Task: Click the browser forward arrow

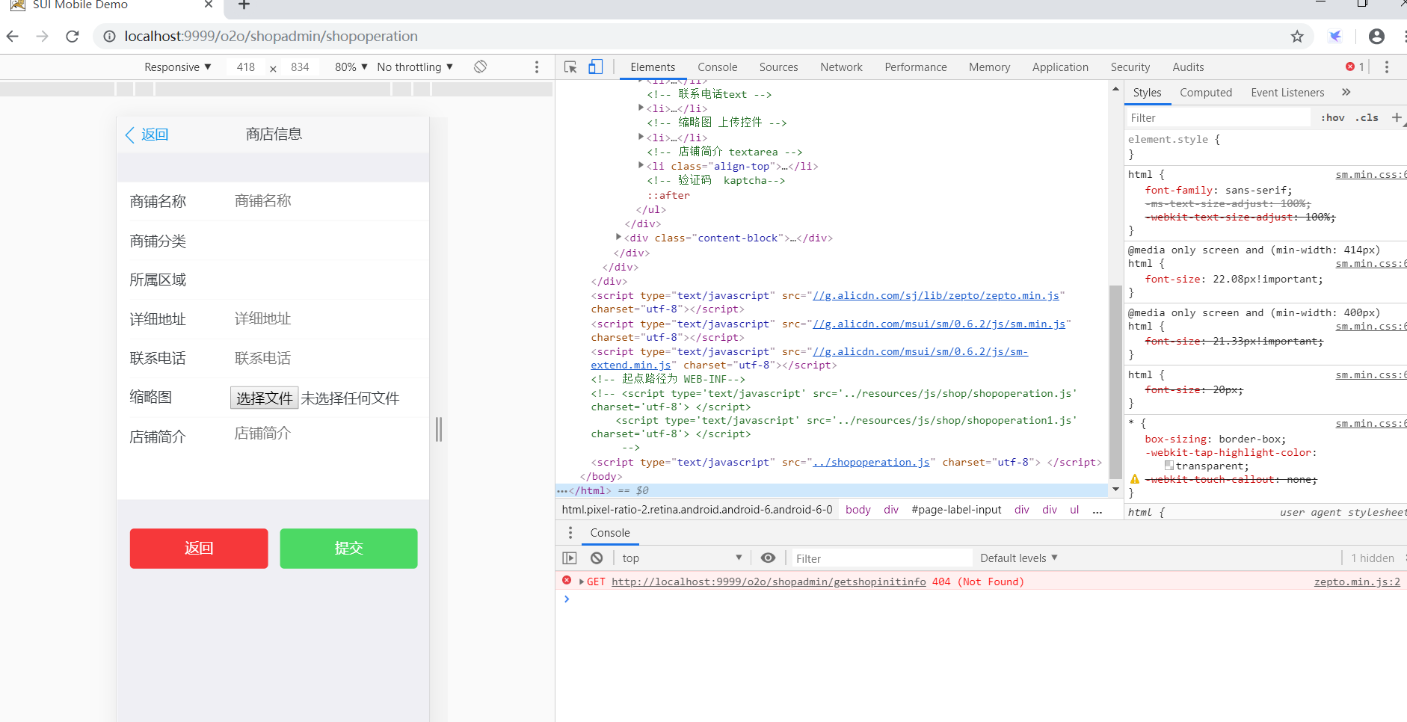Action: 42,36
